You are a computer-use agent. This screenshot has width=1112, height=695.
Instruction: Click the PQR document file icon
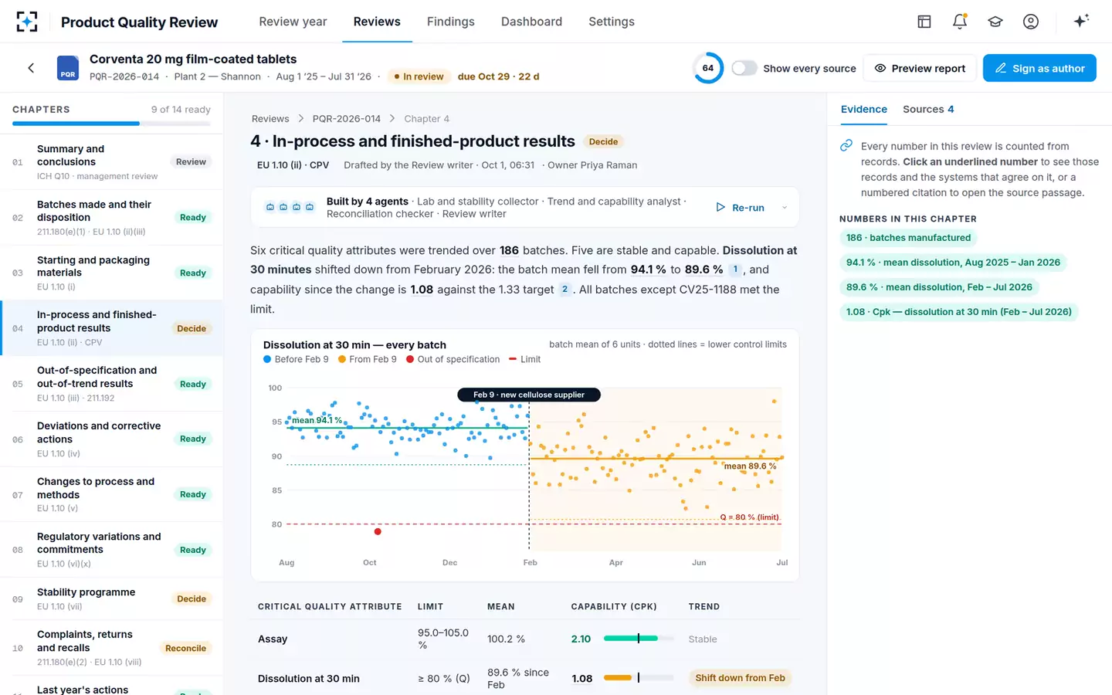coord(68,68)
